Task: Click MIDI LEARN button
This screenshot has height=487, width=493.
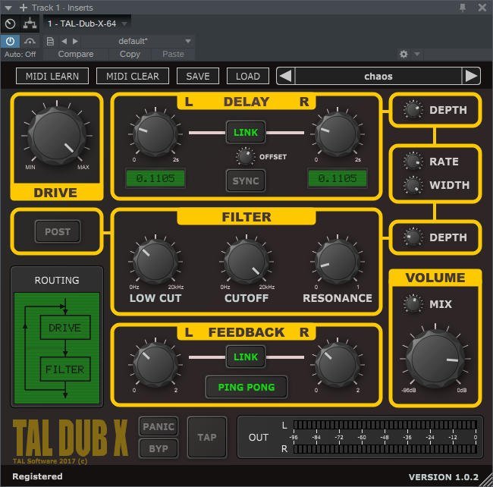Action: 52,76
